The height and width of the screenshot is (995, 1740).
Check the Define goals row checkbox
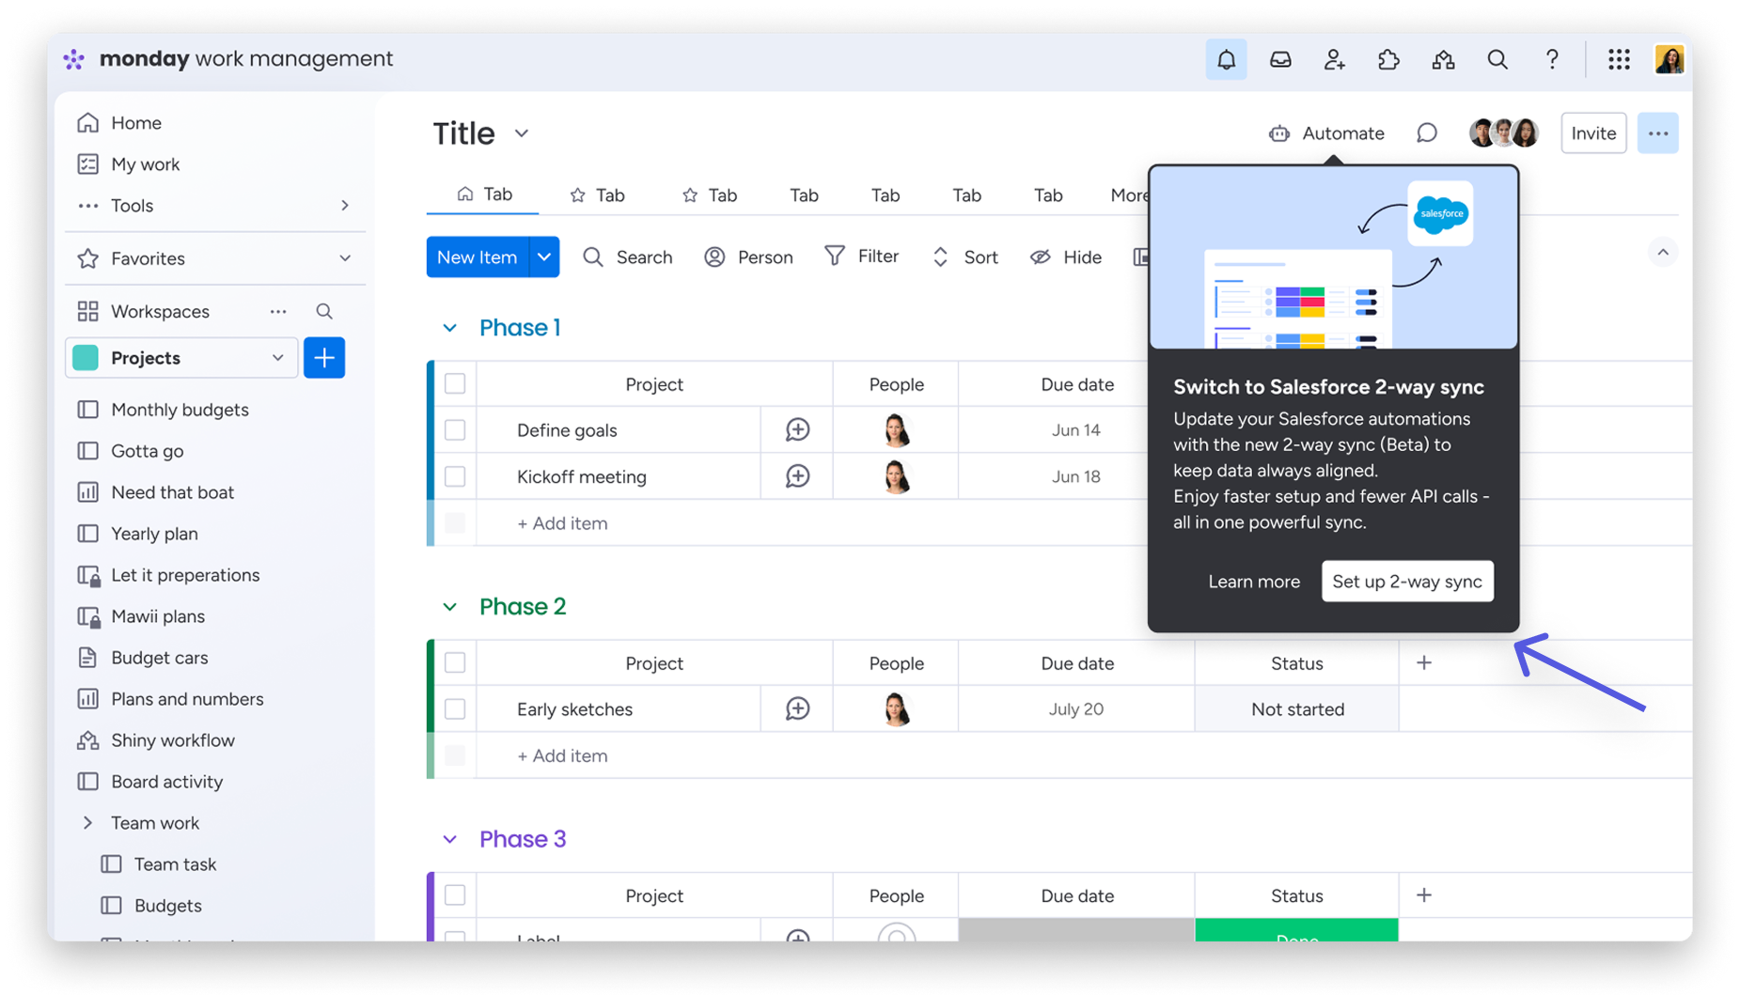tap(455, 430)
